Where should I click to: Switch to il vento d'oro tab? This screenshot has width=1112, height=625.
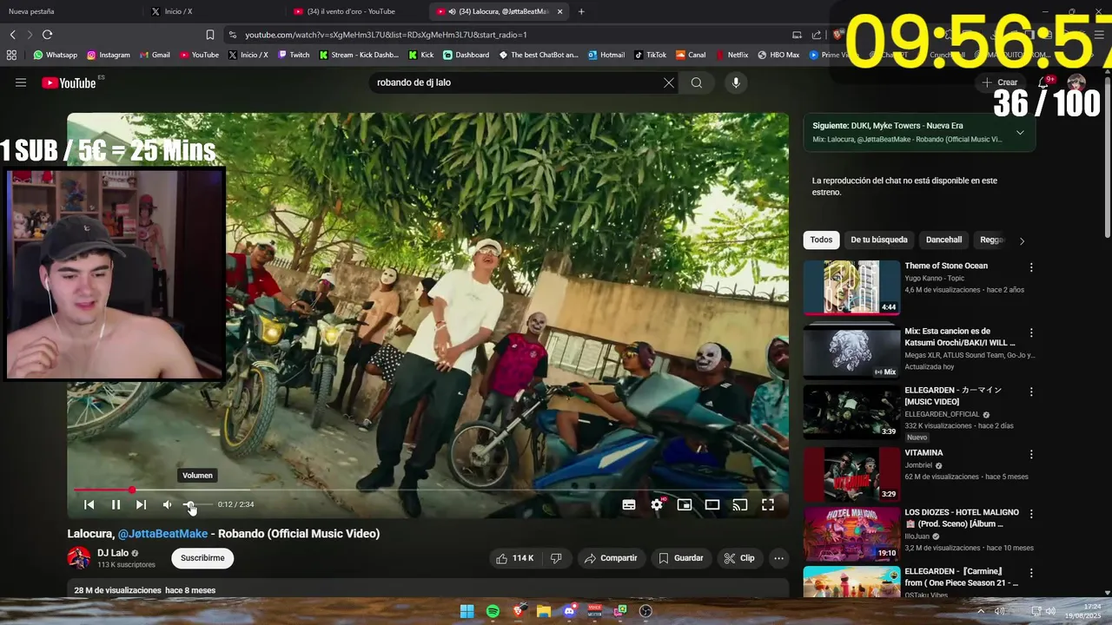click(356, 11)
